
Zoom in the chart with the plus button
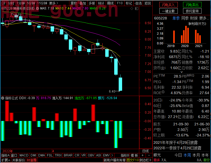click(x=142, y=155)
